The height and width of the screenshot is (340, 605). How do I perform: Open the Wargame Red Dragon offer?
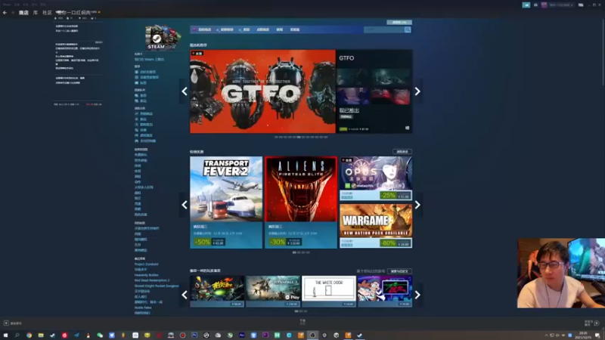tap(376, 226)
